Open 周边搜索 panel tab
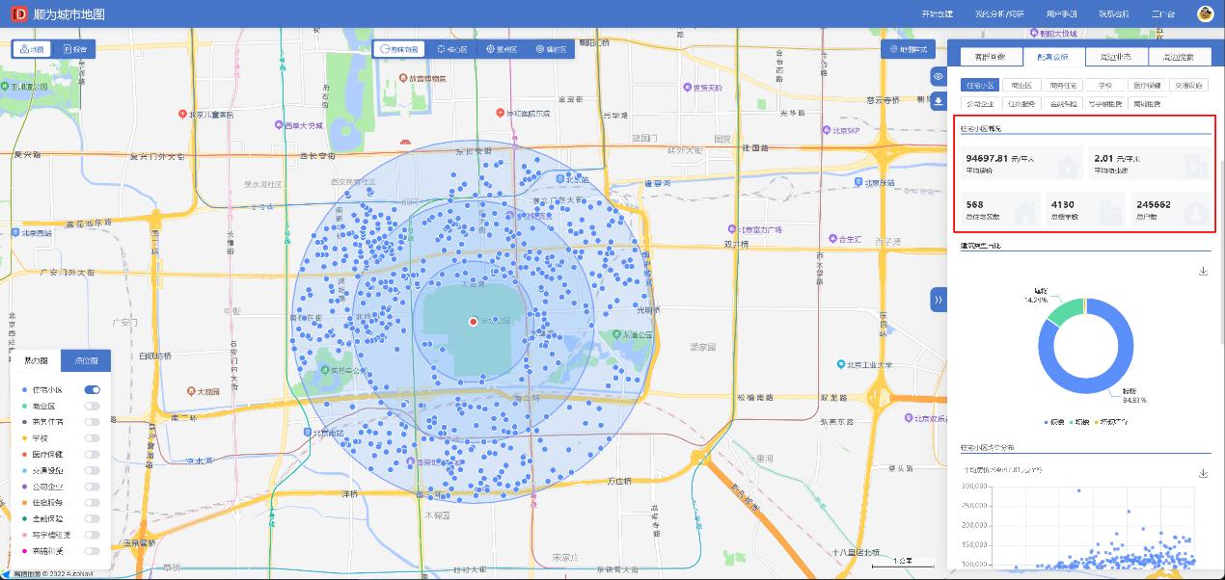 (1178, 57)
